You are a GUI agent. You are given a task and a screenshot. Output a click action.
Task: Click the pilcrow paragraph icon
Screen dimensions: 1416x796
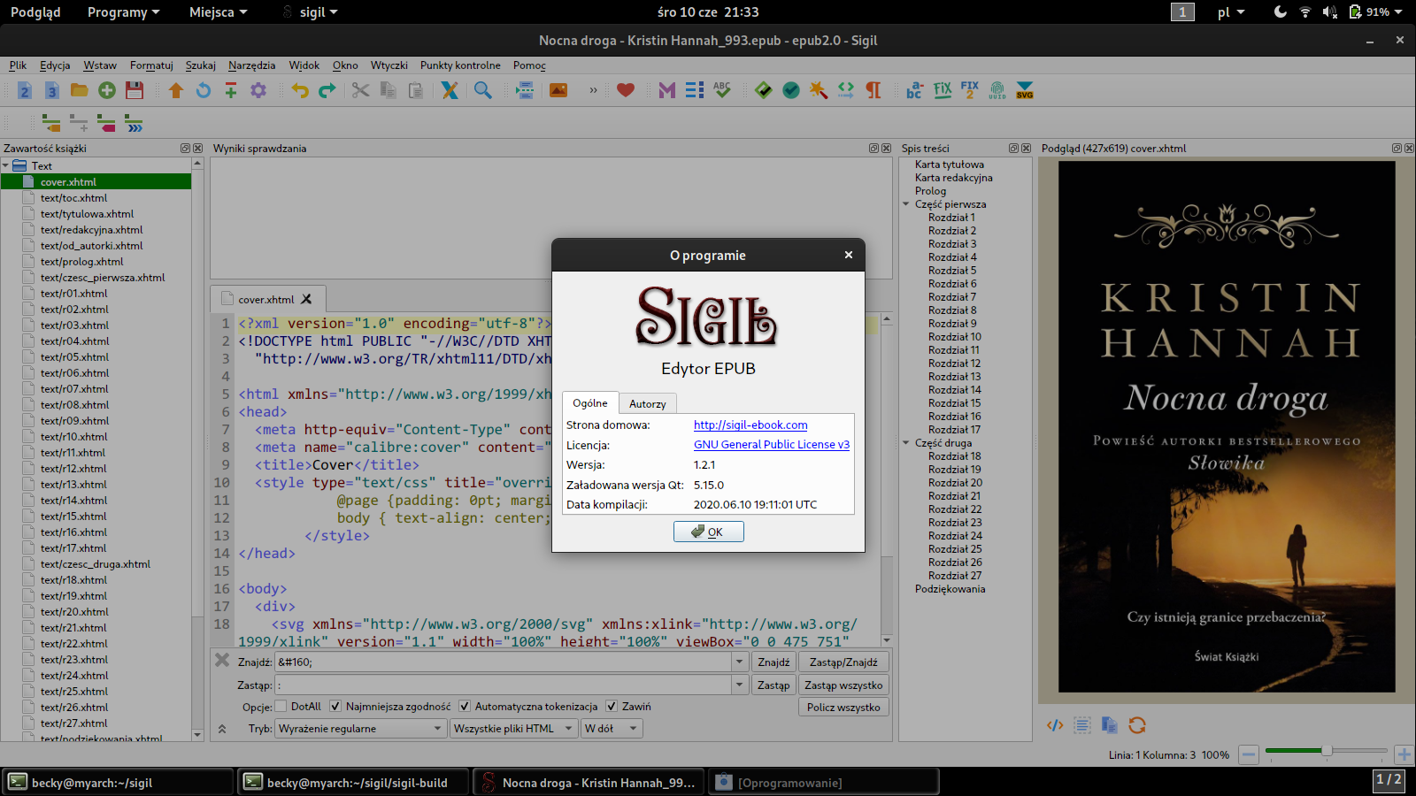point(873,90)
